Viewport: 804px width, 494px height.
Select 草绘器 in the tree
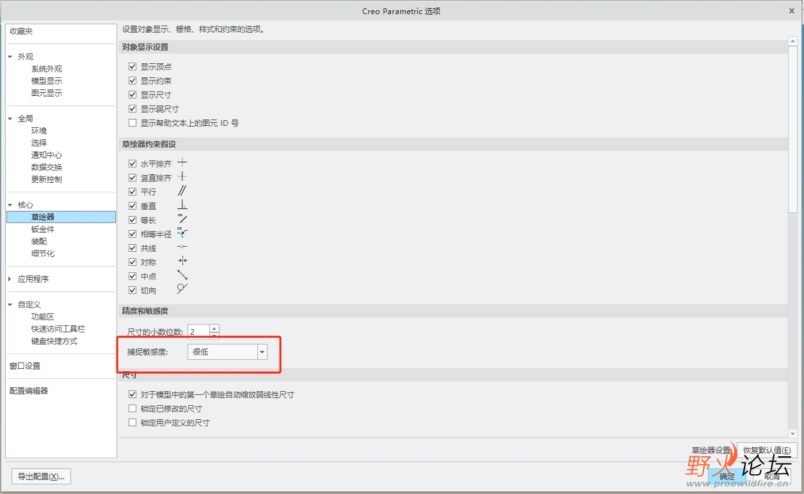coord(61,217)
